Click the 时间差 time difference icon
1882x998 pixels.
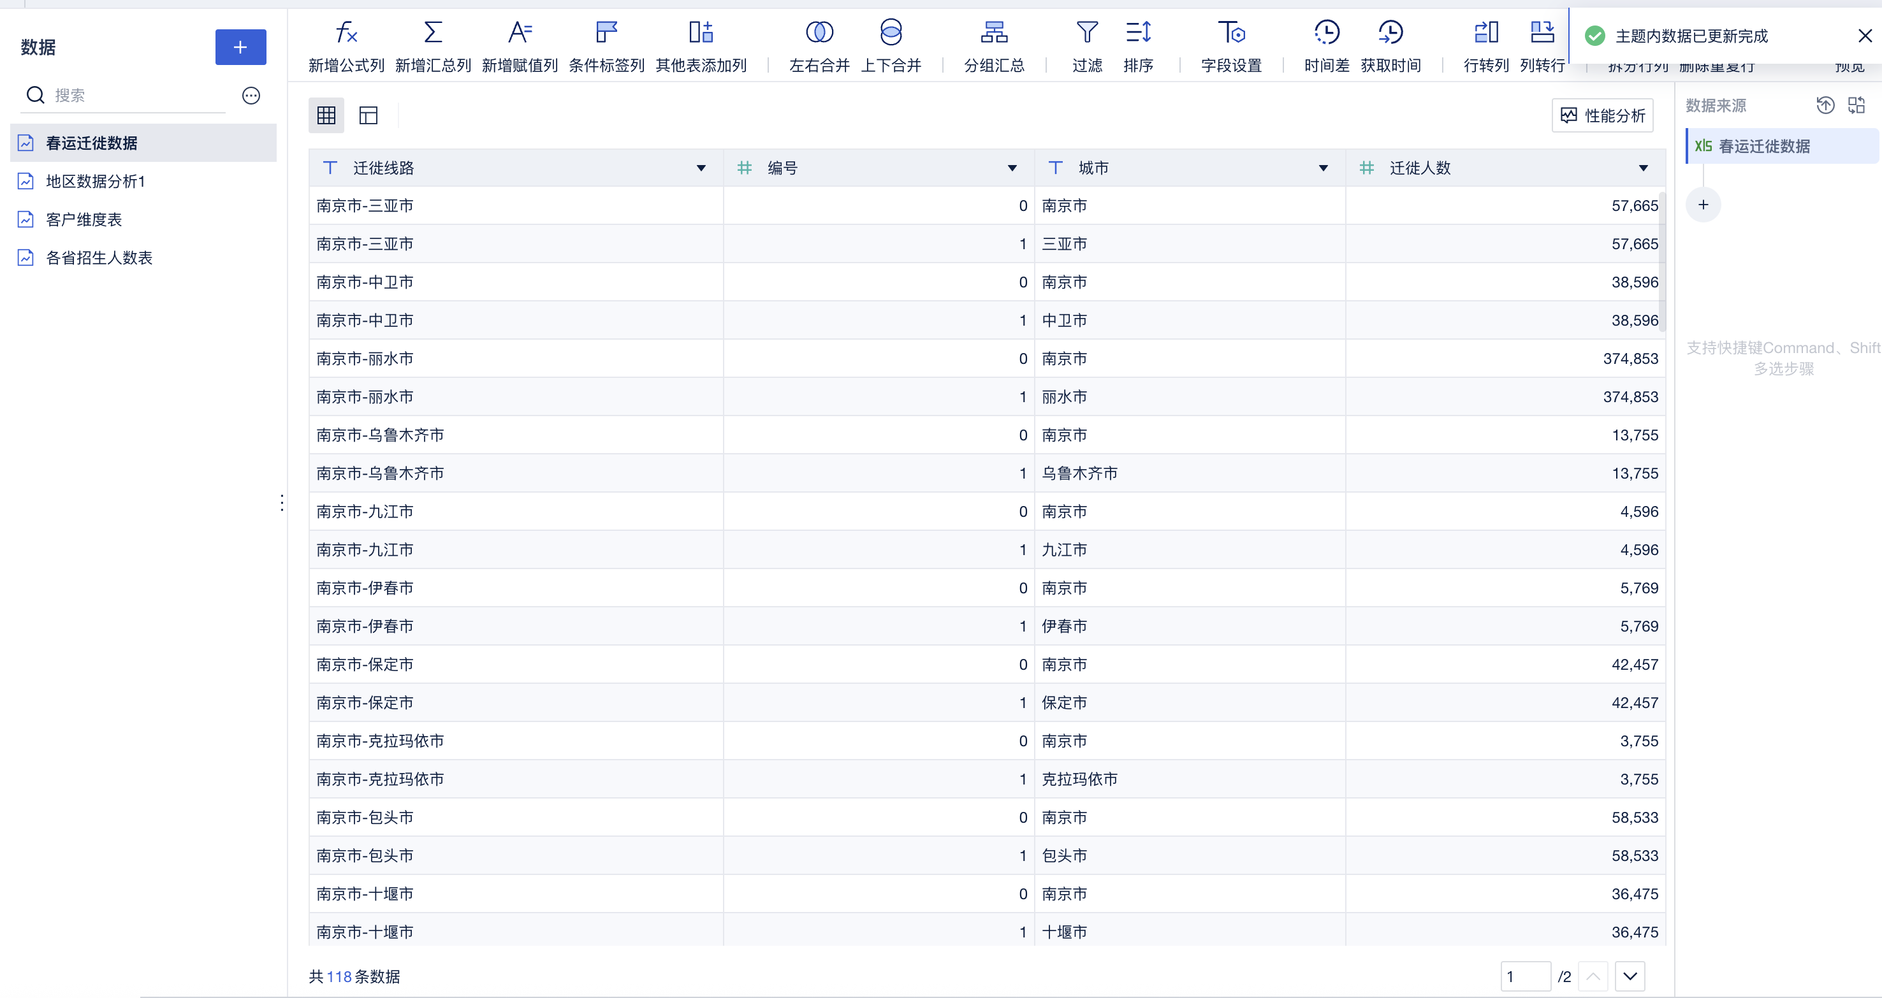[1326, 33]
